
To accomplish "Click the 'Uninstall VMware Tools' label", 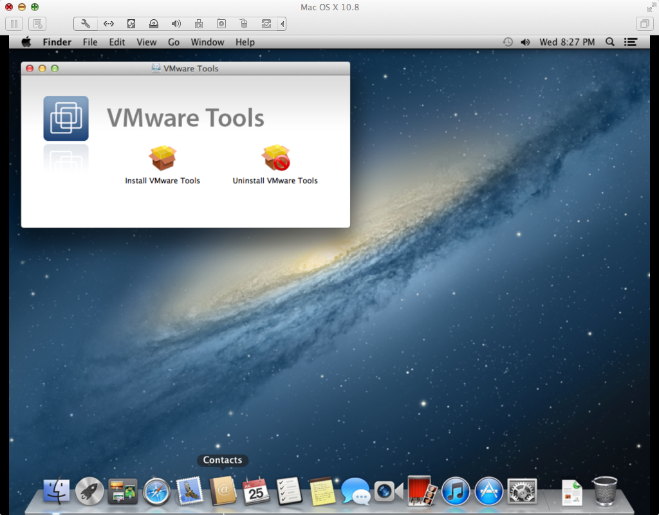I will (x=275, y=181).
